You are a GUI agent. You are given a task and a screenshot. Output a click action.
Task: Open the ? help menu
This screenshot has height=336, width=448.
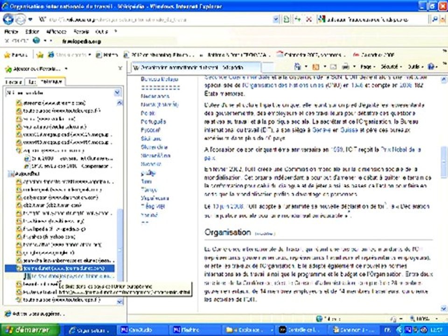click(115, 31)
